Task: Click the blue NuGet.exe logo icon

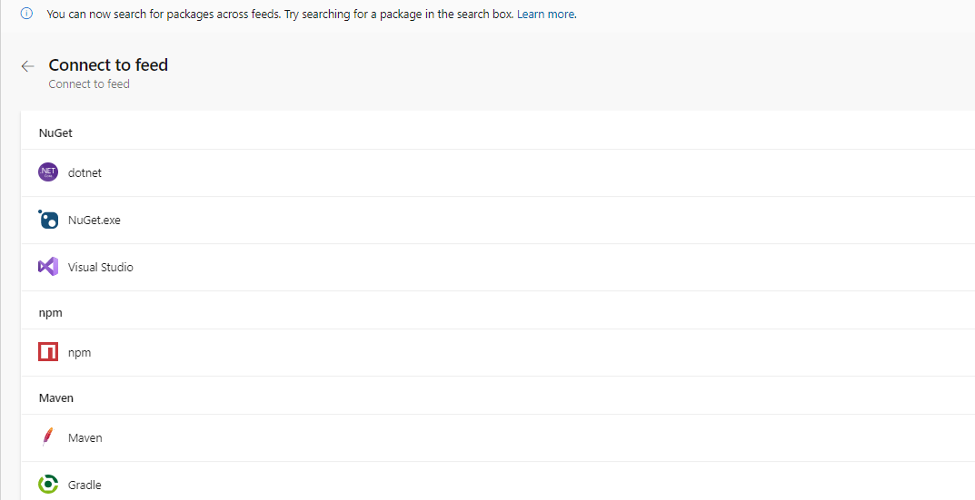Action: [48, 220]
